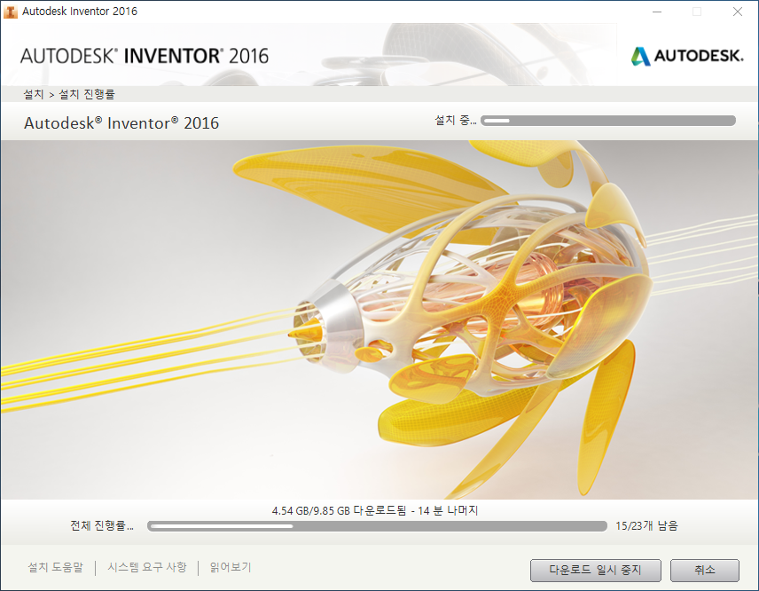Click the Autodesk logo

point(687,56)
